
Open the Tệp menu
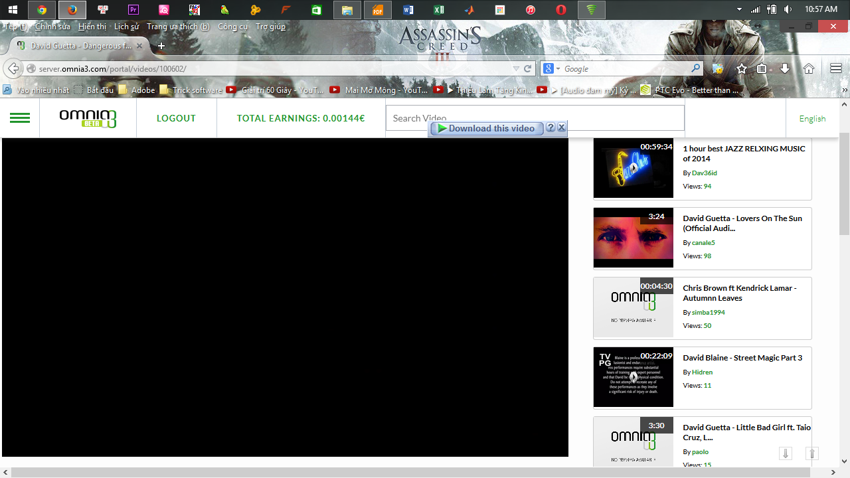click(x=17, y=27)
